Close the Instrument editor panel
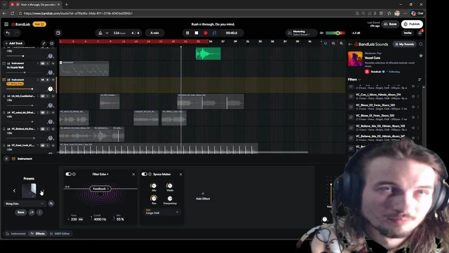Viewport: 449px width, 253px height. click(6, 159)
